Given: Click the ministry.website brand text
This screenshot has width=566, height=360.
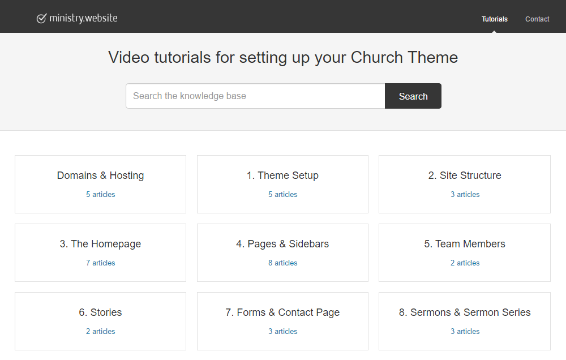Looking at the screenshot, I should click(x=83, y=18).
